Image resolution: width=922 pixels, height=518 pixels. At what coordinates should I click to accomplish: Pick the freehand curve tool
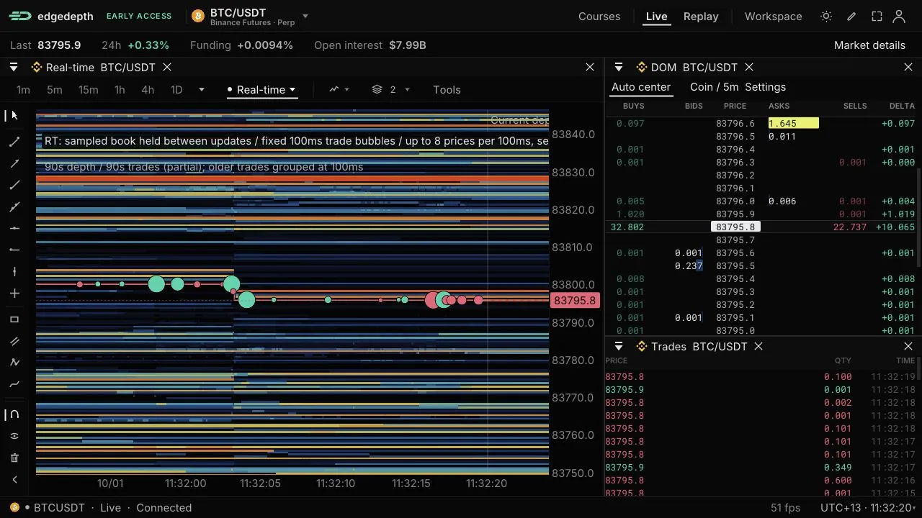[14, 384]
